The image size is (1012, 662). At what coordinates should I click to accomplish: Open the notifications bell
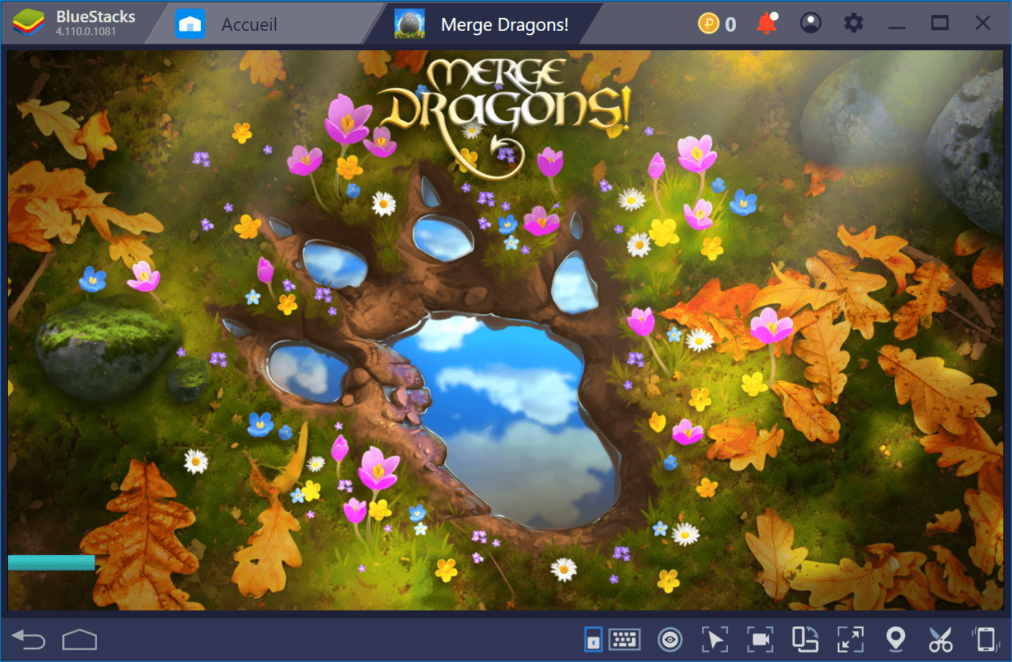(767, 24)
